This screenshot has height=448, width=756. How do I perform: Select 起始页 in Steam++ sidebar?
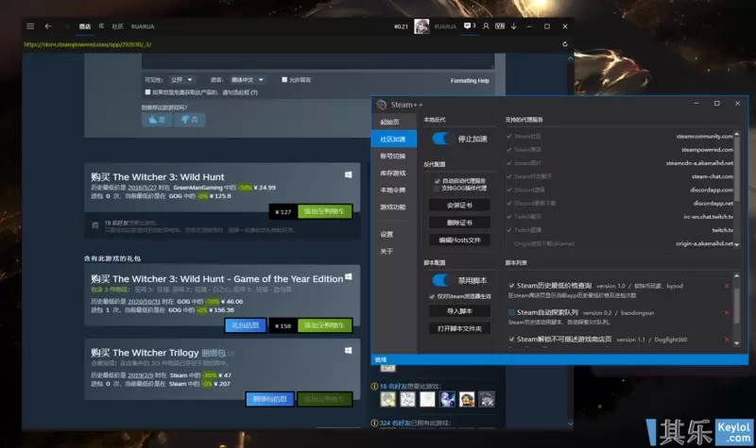pyautogui.click(x=394, y=122)
